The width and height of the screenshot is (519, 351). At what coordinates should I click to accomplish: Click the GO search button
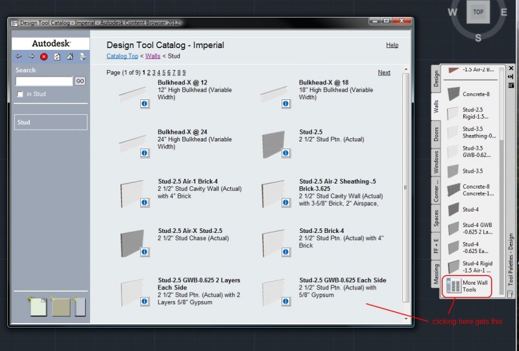(x=80, y=81)
